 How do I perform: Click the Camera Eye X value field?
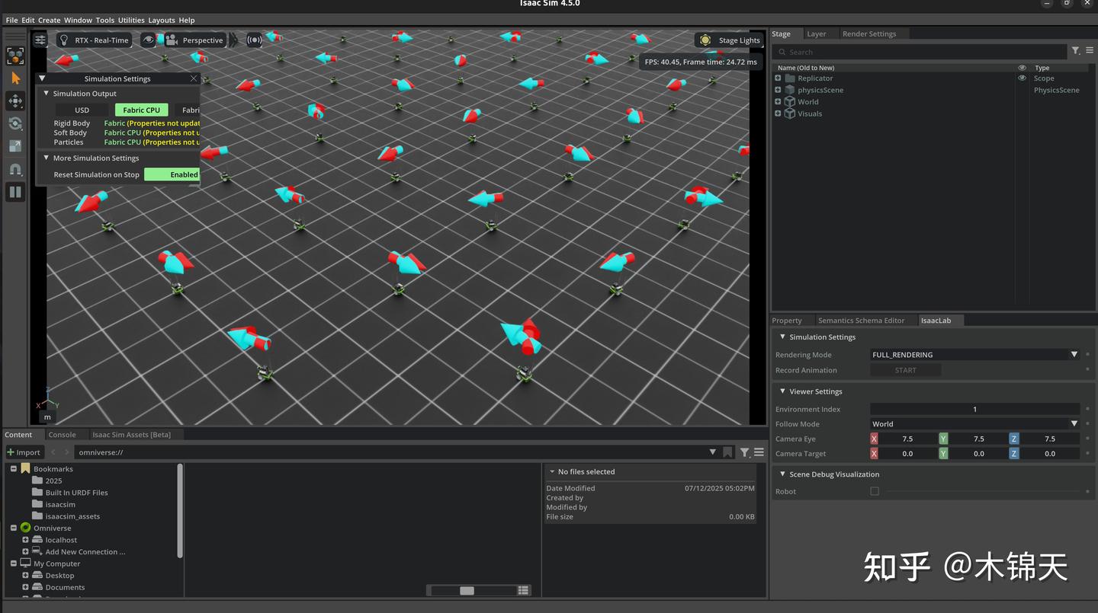click(907, 439)
